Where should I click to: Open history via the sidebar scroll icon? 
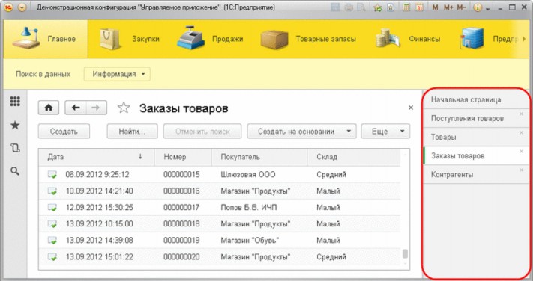click(x=15, y=148)
